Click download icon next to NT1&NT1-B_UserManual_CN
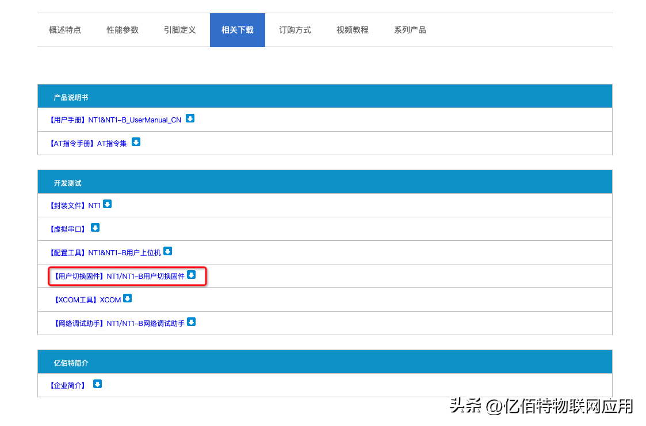 pos(190,118)
